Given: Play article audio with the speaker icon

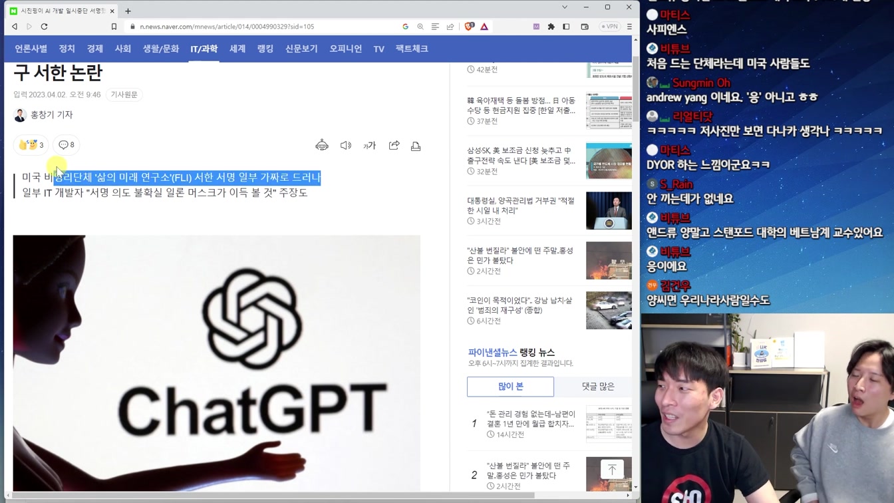Looking at the screenshot, I should 346,146.
